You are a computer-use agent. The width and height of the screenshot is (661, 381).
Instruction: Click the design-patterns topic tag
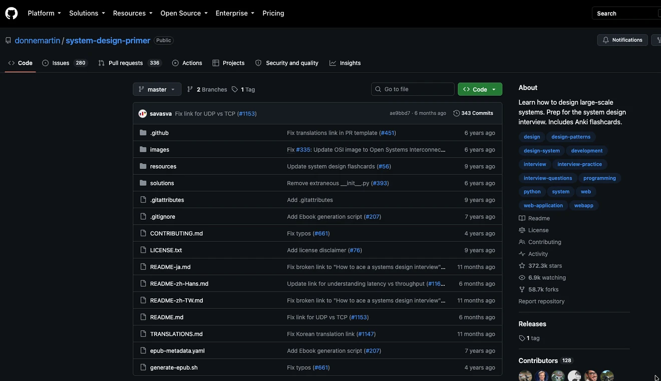point(571,137)
